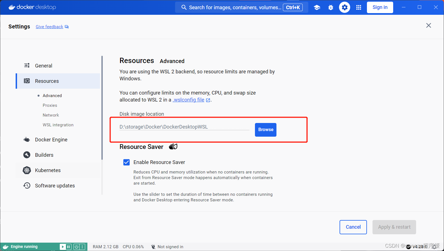
Task: Select Resources settings section
Action: pyautogui.click(x=58, y=81)
